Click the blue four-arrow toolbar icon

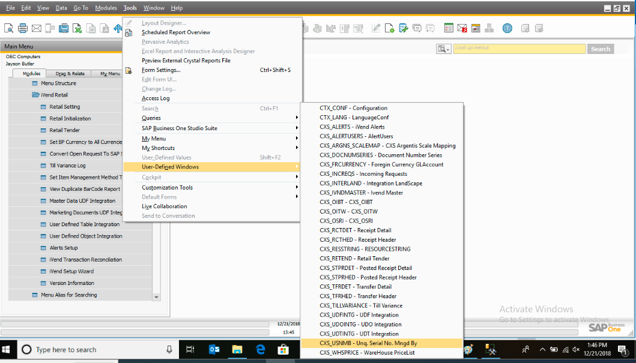[x=118, y=28]
